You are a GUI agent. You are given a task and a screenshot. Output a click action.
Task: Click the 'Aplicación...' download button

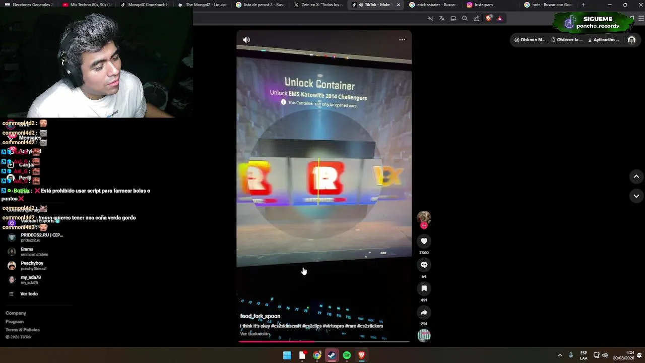click(x=603, y=40)
